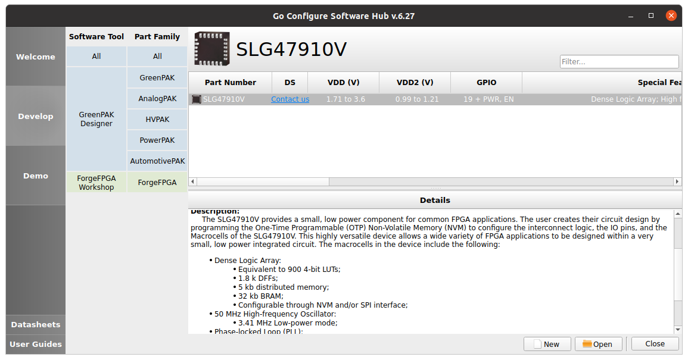This screenshot has width=688, height=360.
Task: Select the AutomotivePAK part family
Action: [x=157, y=161]
